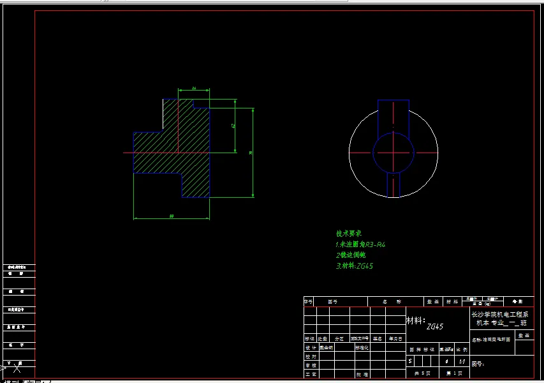
Task: Select the '技术要求' heading text
Action: 349,234
